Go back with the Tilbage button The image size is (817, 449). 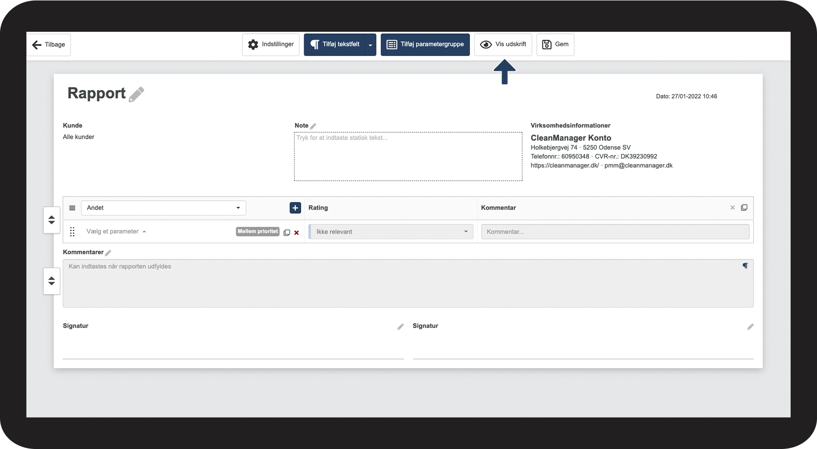pos(49,45)
